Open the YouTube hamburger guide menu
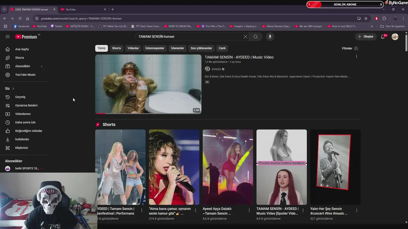Viewport: 408px width, 229px height. [8, 37]
